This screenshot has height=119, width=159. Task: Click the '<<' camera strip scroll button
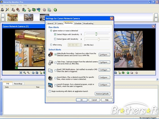coord(3,17)
